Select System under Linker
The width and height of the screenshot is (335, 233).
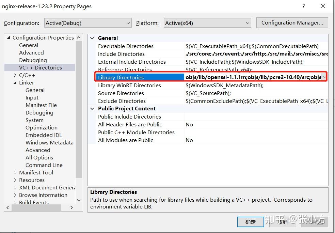pos(34,120)
